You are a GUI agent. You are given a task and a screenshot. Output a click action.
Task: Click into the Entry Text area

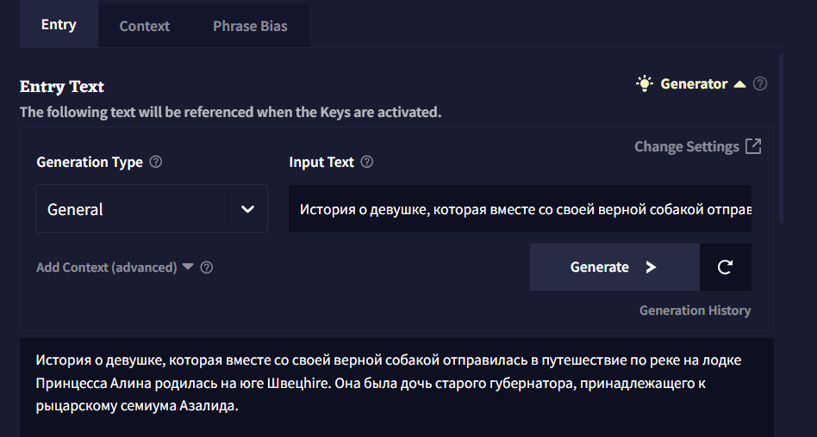point(396,382)
